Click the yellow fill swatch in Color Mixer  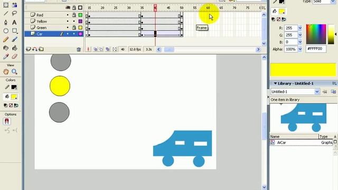[x=281, y=11]
